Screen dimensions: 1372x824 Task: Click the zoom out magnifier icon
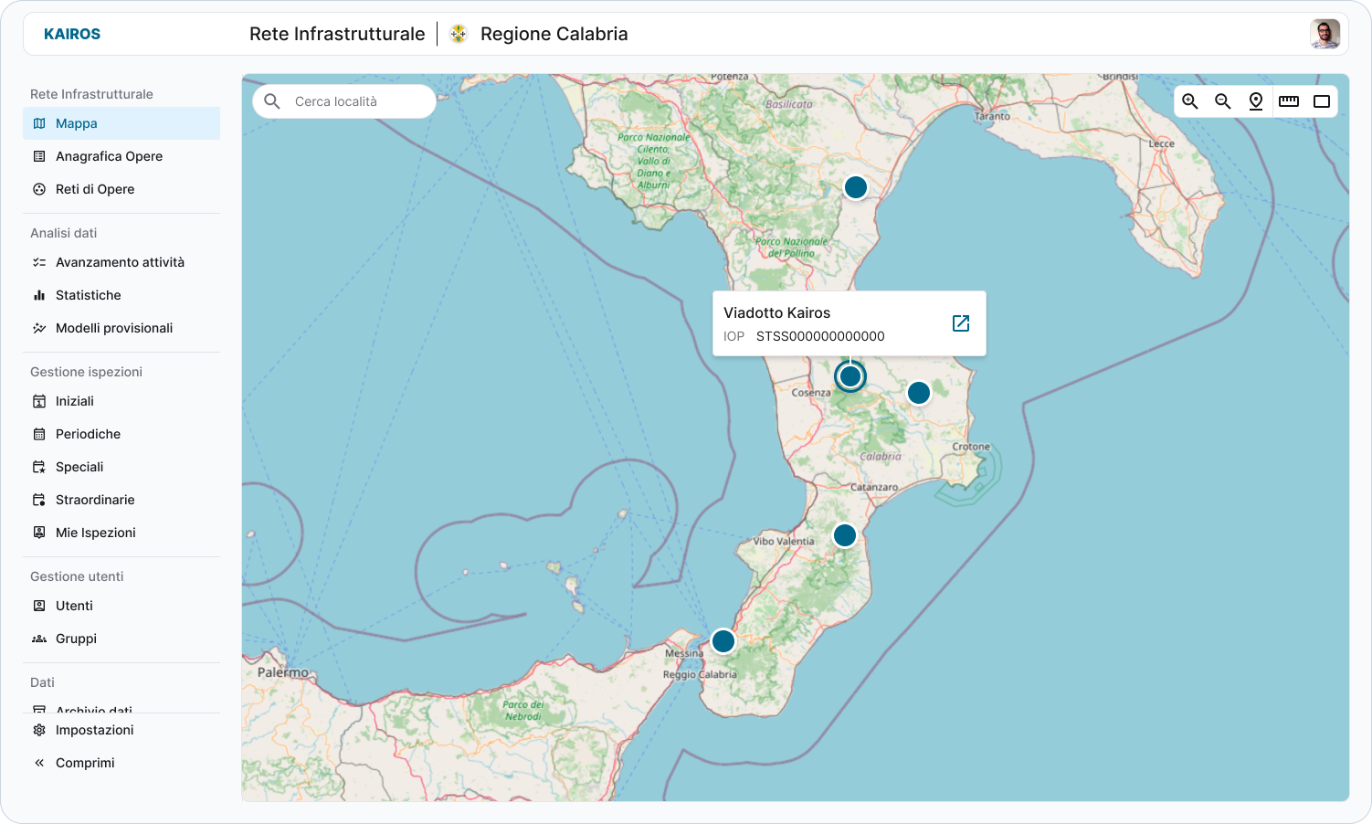(x=1223, y=101)
